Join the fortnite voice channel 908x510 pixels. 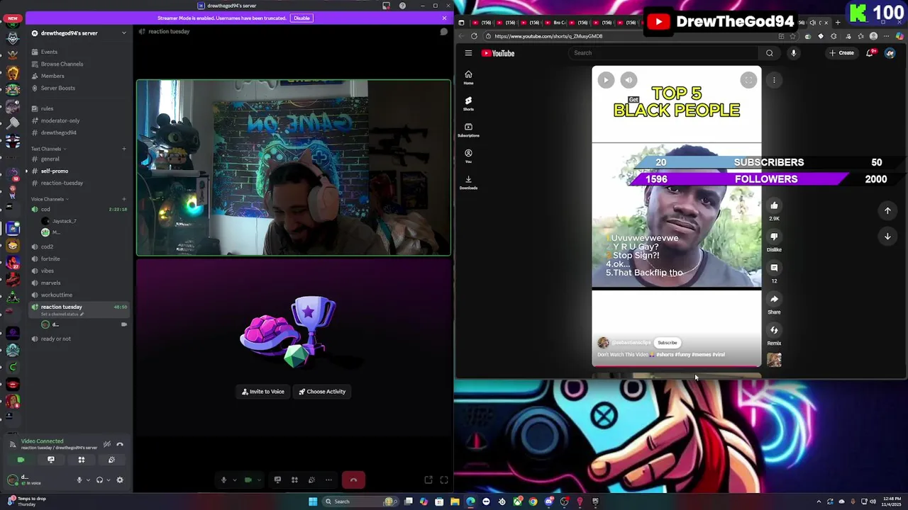(50, 259)
